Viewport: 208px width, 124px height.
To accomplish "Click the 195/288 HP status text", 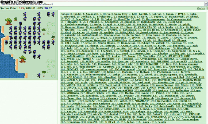I will [27, 8].
